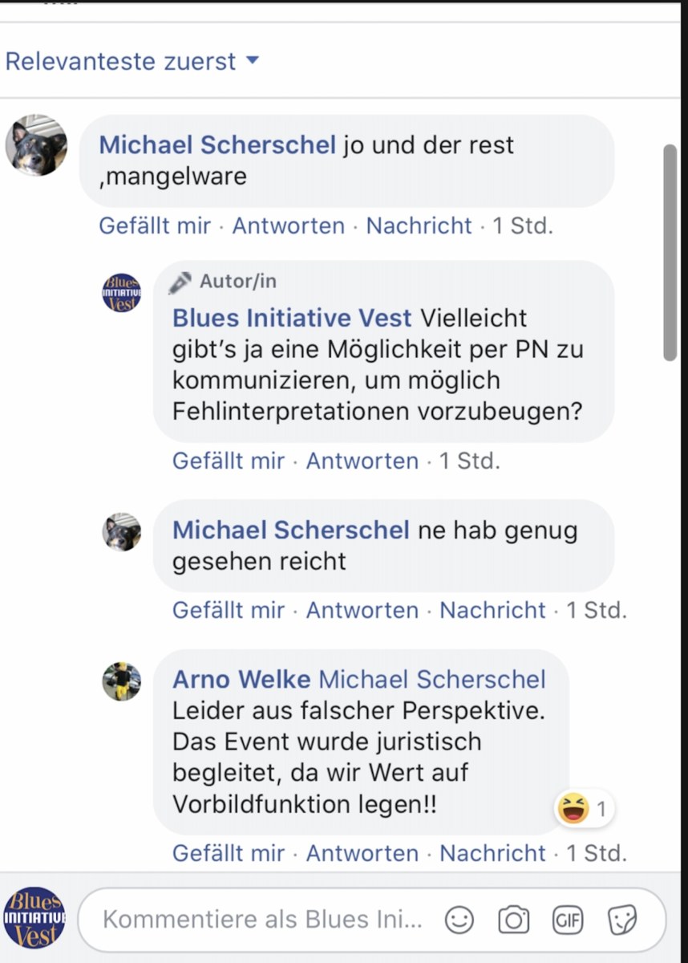Open Blues Initiative Vest avatar beside comment field
Viewport: 688px width, 963px height.
34,918
